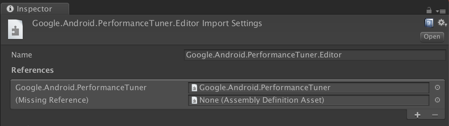Open object picker for the Missing Reference row
Screen dimensions: 449x126
[x=437, y=100]
